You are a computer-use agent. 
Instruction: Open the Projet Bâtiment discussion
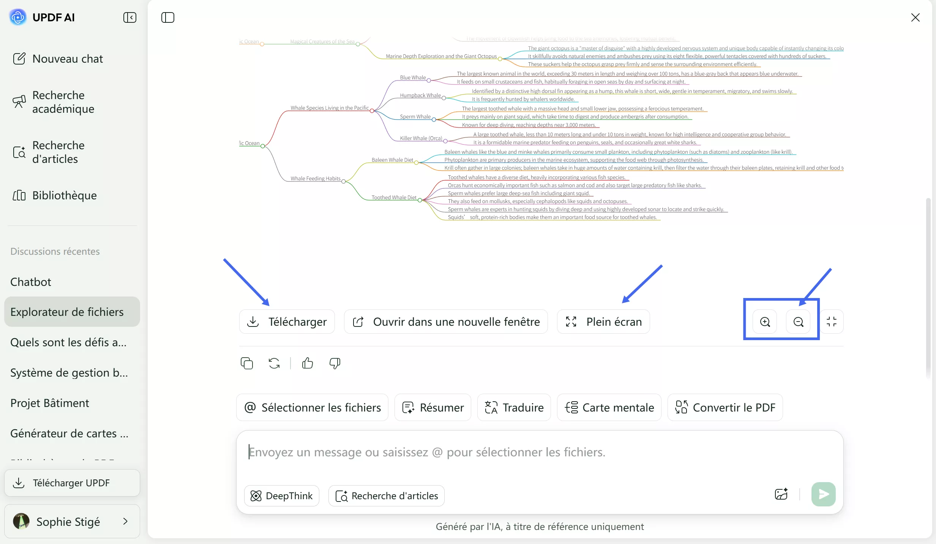coord(49,403)
